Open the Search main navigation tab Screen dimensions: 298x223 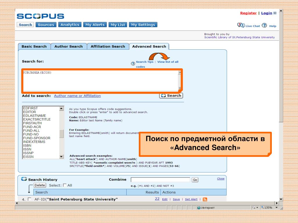(x=25, y=25)
